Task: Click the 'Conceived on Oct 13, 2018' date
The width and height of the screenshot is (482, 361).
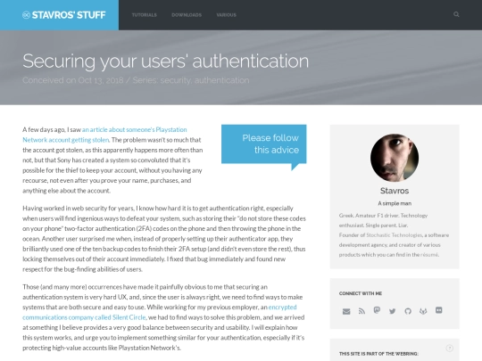Action: click(73, 80)
